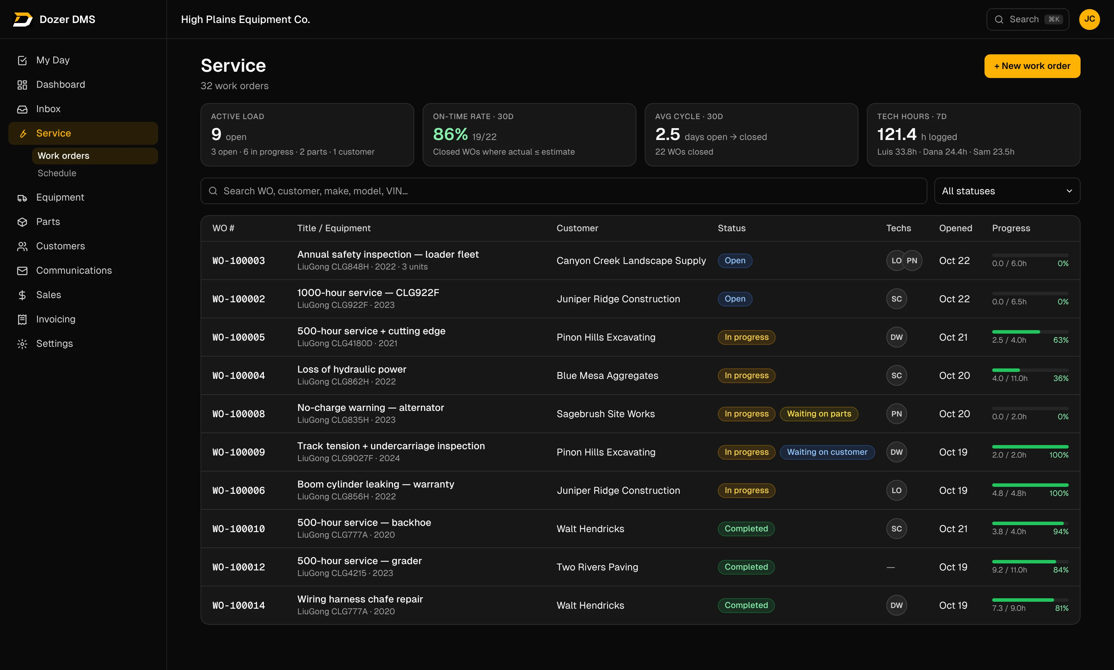Click the LO tech avatar on WO-100006
Image resolution: width=1114 pixels, height=670 pixels.
tap(896, 491)
